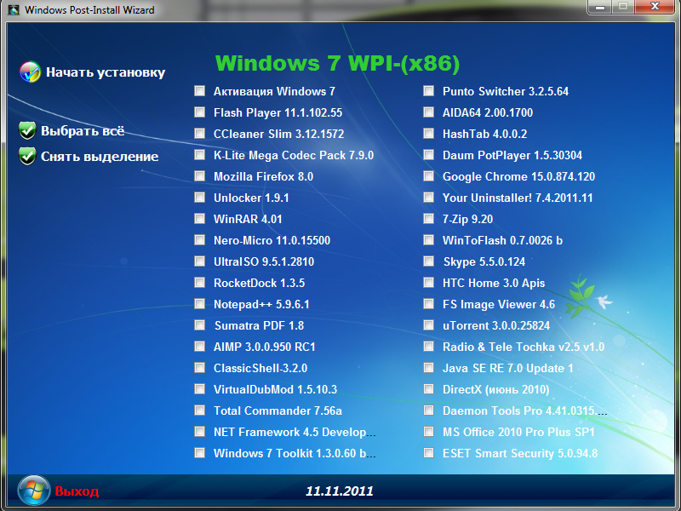681x511 pixels.
Task: Click the Total Commander 7.56a label
Action: 278,411
